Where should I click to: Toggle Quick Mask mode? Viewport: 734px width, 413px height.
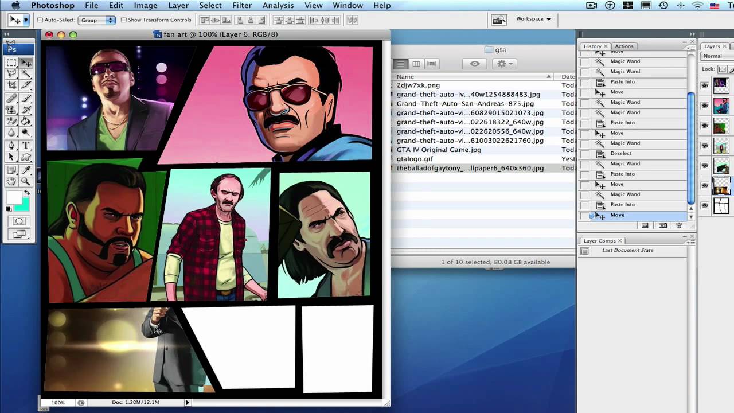19,221
